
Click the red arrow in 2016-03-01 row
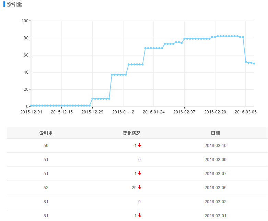(140, 216)
